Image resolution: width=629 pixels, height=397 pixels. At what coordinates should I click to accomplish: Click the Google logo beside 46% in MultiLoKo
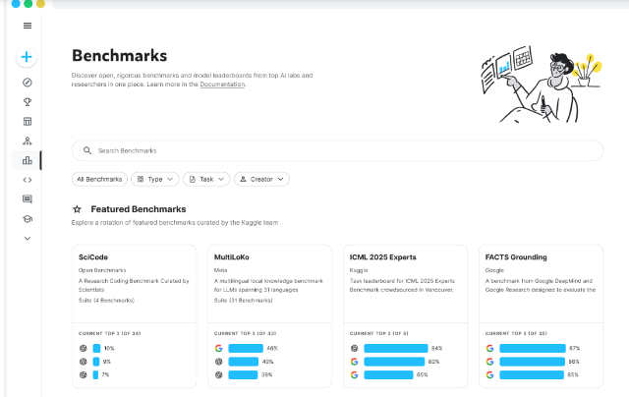coord(218,348)
